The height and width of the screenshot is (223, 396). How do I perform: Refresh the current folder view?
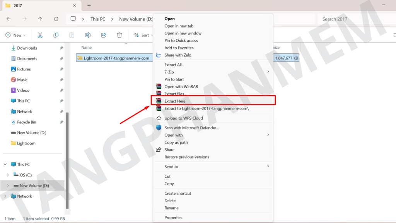point(56,19)
